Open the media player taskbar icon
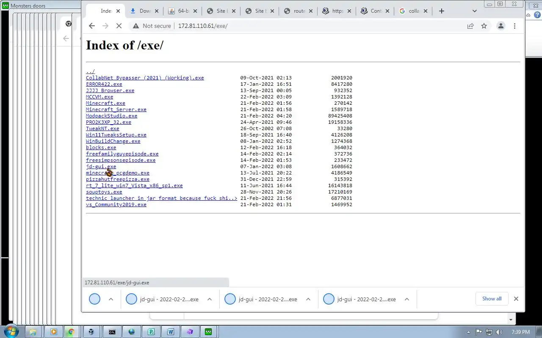This screenshot has height=338, width=542. click(x=53, y=332)
